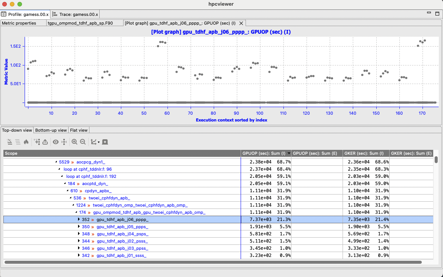Zoom out the metric table text
This screenshot has width=443, height=277.
(83, 142)
